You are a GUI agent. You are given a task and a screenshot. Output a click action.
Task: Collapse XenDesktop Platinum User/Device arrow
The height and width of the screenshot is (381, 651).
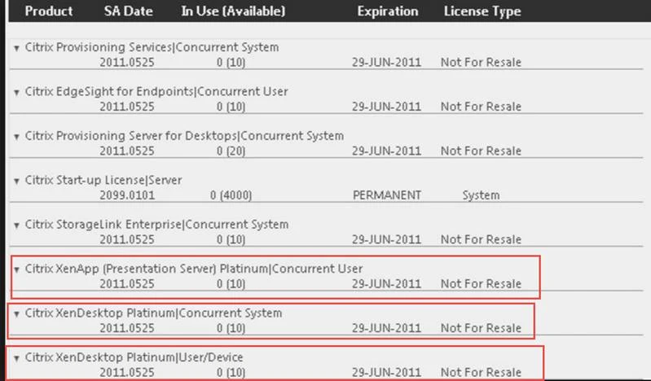[x=16, y=358]
